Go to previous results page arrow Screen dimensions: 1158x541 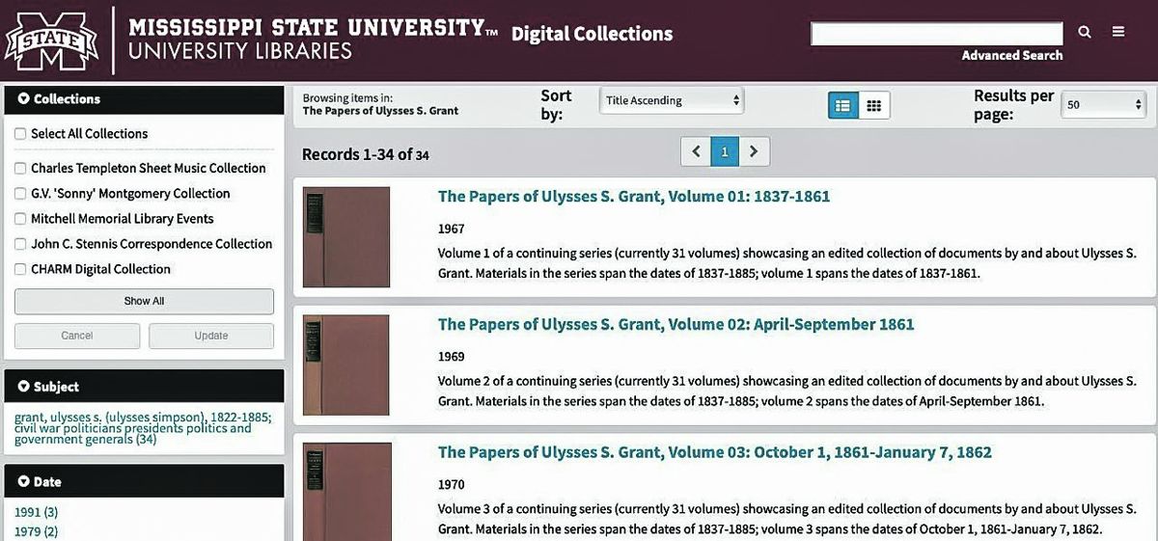(x=696, y=151)
